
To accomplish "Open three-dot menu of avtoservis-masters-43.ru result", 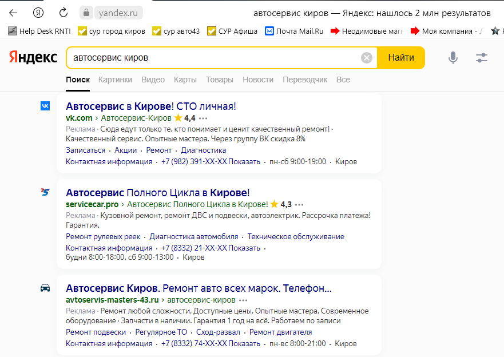I will (x=243, y=300).
